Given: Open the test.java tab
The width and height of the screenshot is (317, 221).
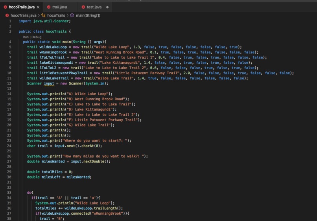Looking at the screenshot, I should click(x=94, y=7).
